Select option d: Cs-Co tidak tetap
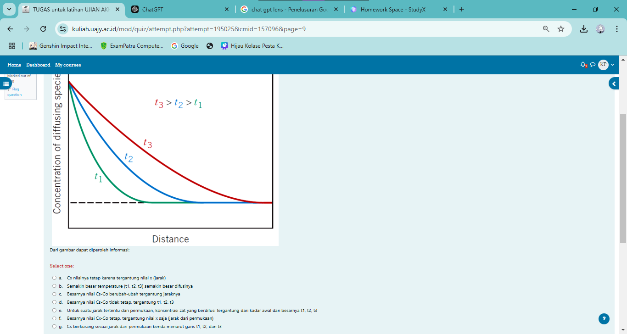 point(54,302)
